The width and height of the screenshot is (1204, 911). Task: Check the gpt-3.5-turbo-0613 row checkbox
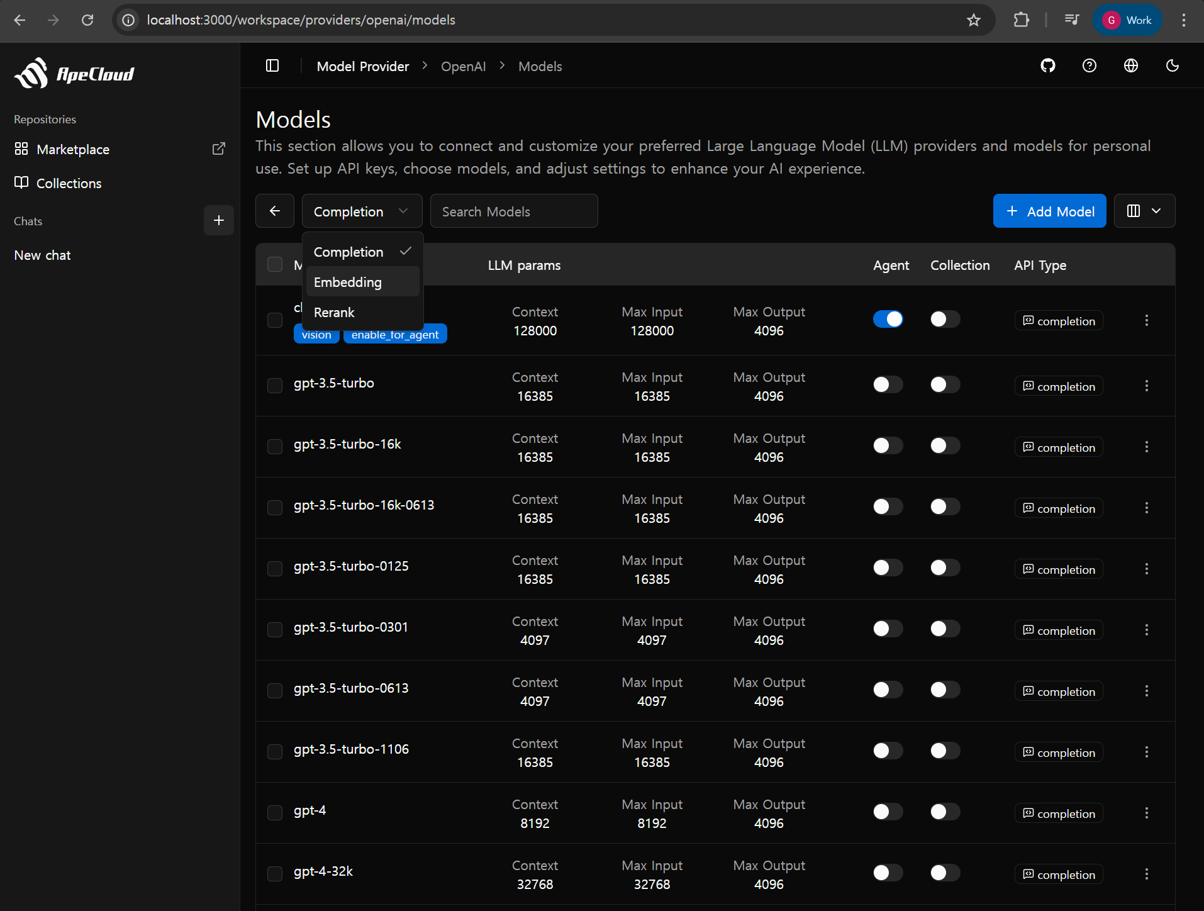[x=275, y=691]
